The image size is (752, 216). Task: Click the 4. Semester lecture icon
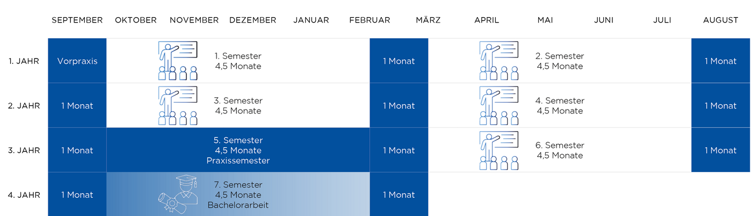tap(499, 105)
